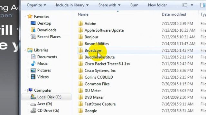
Task: Select Desktop label in Favorites
Action: click(x=44, y=23)
